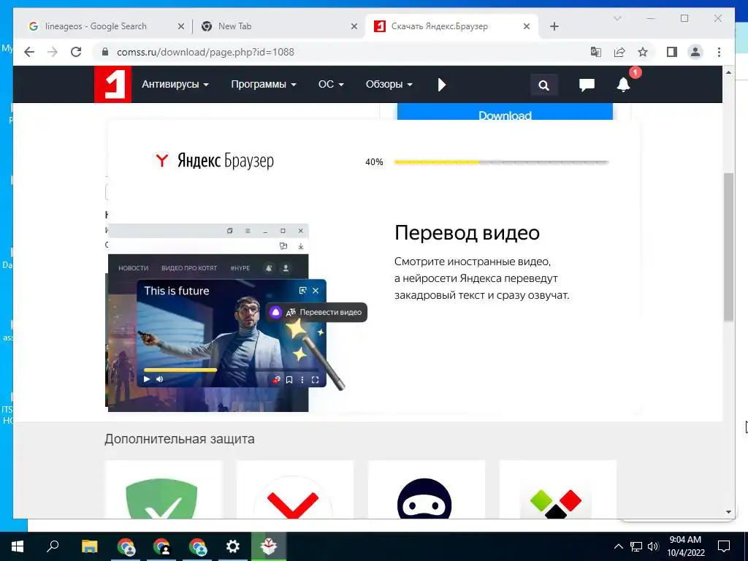748x561 pixels.
Task: Click the address bar URL
Action: point(205,52)
